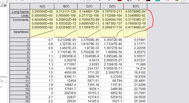The width and height of the screenshot is (189, 103).
Task: Click cell 234.137
Action: click(x=89, y=68)
